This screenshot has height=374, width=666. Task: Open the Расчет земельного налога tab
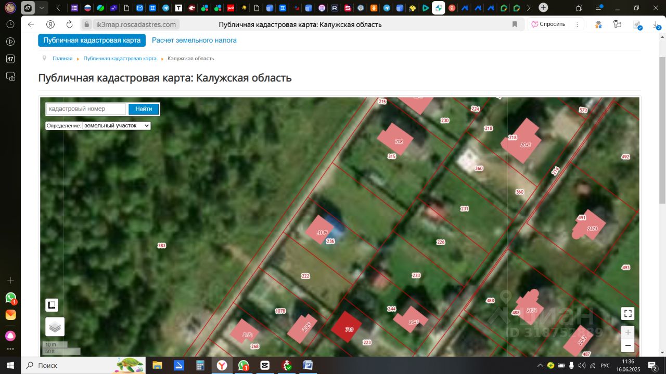(x=194, y=40)
